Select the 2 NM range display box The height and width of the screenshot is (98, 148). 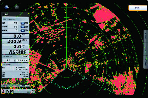(x=18, y=91)
